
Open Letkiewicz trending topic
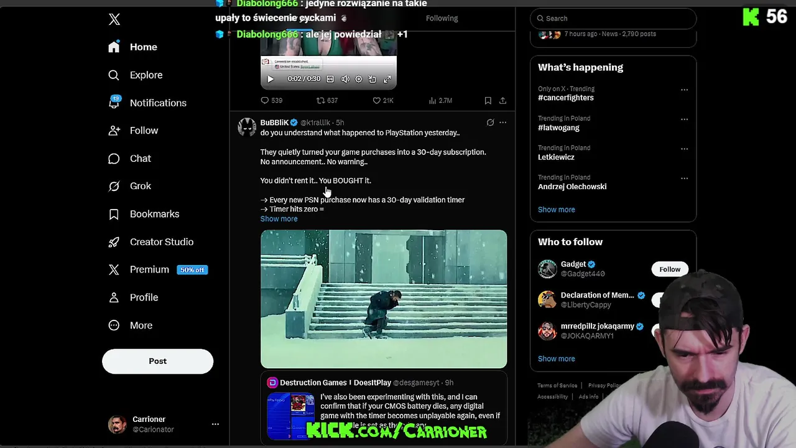[556, 157]
